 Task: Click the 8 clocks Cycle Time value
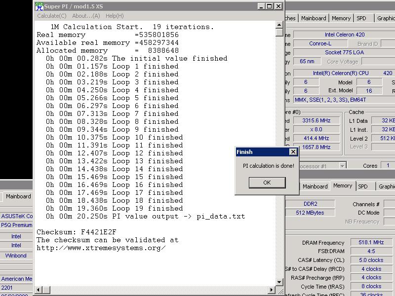pyautogui.click(x=371, y=286)
